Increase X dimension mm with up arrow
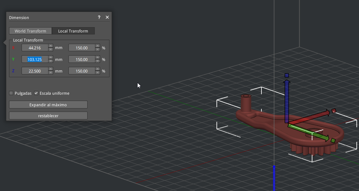359x191 pixels. [51, 46]
